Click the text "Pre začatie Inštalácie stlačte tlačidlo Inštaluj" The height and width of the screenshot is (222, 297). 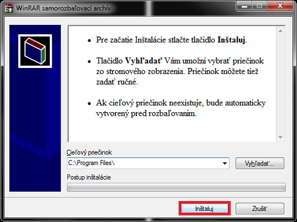tap(171, 40)
